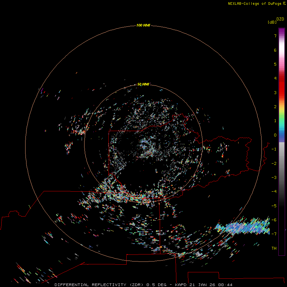Click the 6 tick label on legend

click(x=275, y=50)
